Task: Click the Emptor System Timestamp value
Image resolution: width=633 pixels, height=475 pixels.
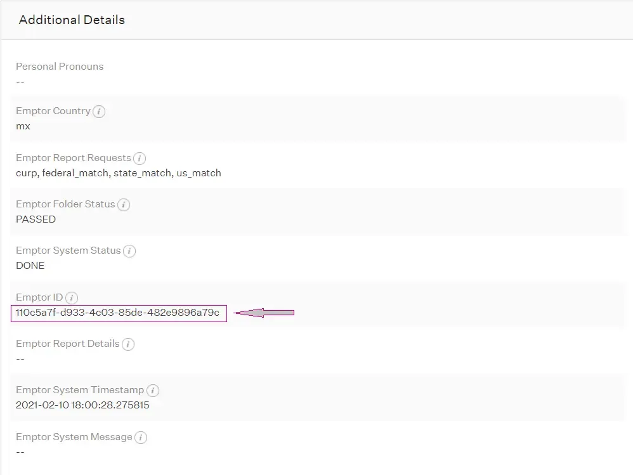Action: click(x=82, y=405)
